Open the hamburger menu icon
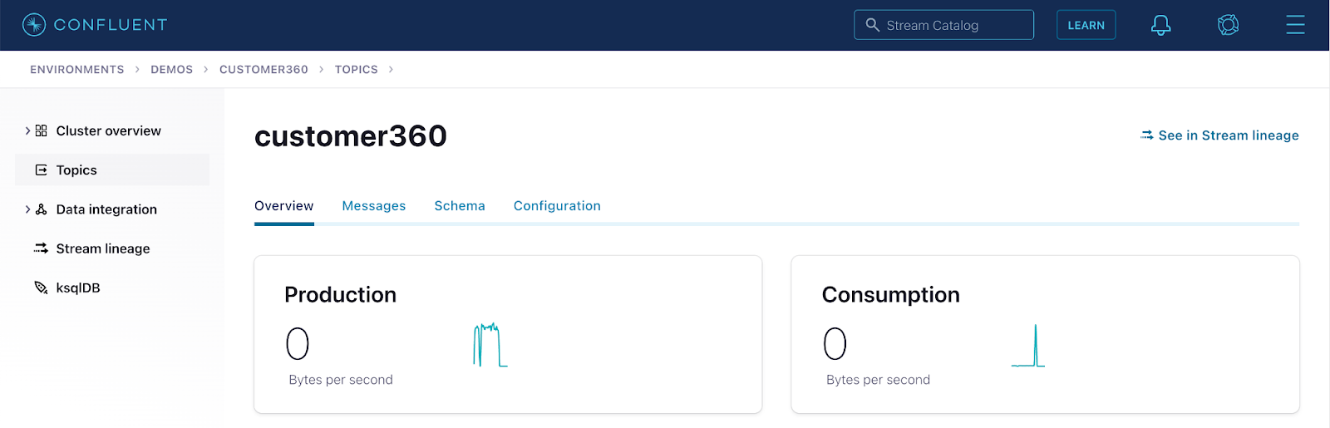This screenshot has height=428, width=1330. tap(1295, 25)
